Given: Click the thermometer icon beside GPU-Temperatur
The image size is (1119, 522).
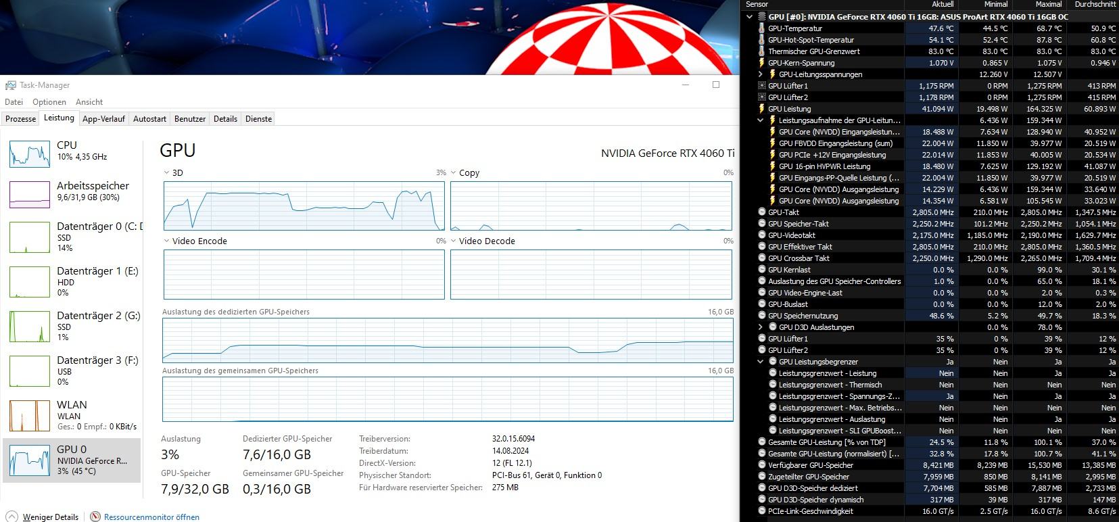Looking at the screenshot, I should point(762,28).
